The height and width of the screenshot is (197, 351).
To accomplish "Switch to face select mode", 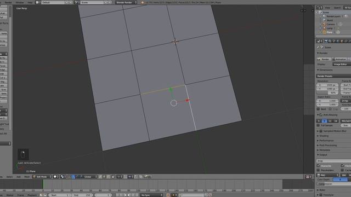I will click(x=109, y=177).
